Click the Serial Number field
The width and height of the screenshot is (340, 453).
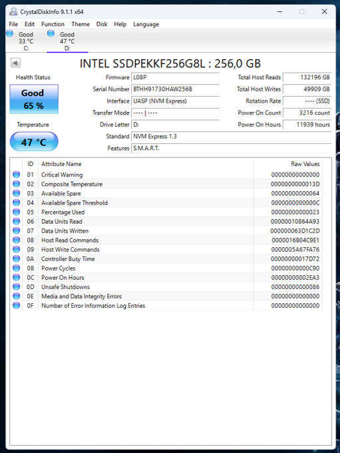[176, 89]
